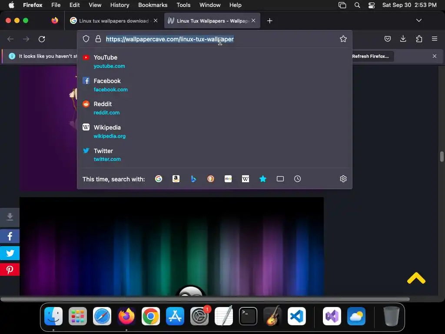The width and height of the screenshot is (445, 334).
Task: Search with Google one-off engine icon
Action: [x=159, y=179]
